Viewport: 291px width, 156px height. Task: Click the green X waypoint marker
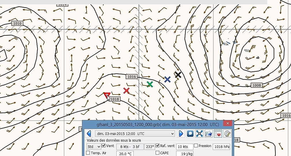click(150, 84)
